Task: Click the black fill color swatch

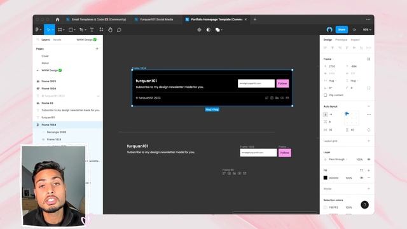Action: click(325, 178)
